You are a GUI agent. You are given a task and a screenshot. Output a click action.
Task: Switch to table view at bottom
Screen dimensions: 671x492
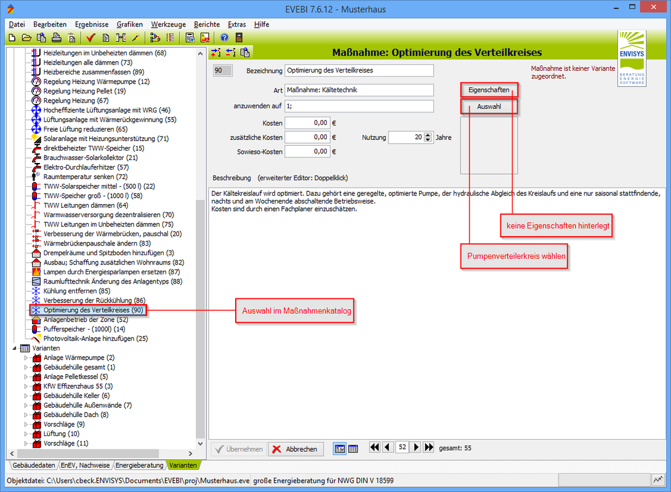tap(353, 449)
